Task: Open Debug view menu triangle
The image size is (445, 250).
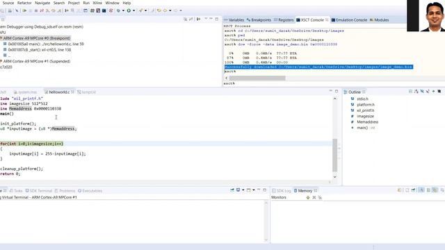Action: pyautogui.click(x=206, y=19)
